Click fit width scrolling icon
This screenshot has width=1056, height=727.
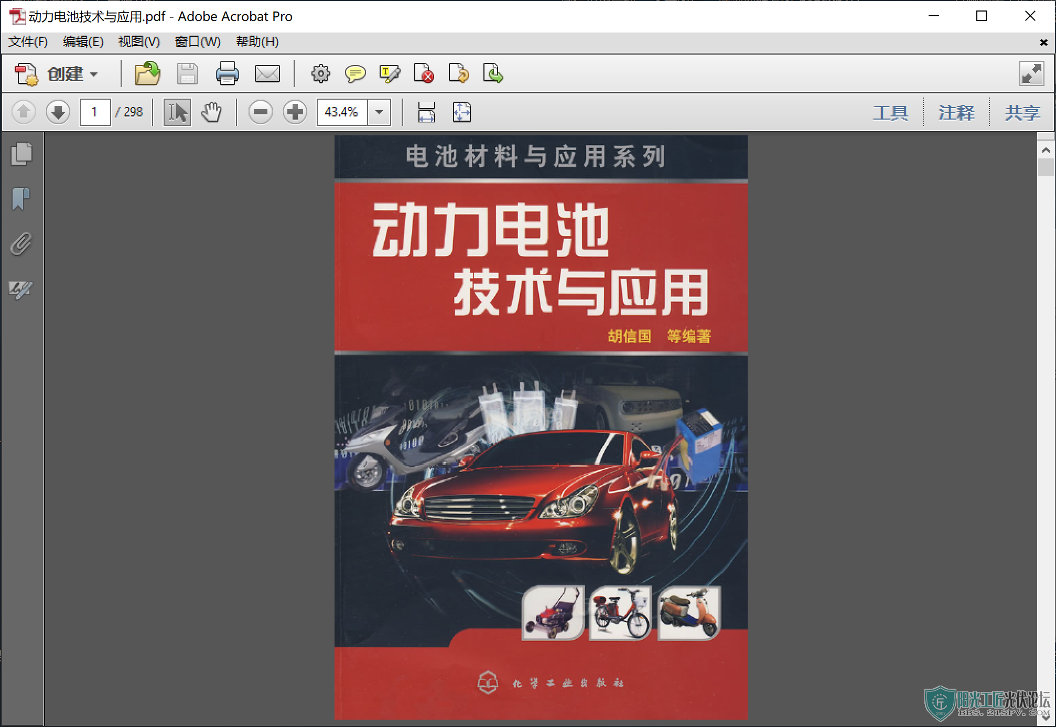427,112
